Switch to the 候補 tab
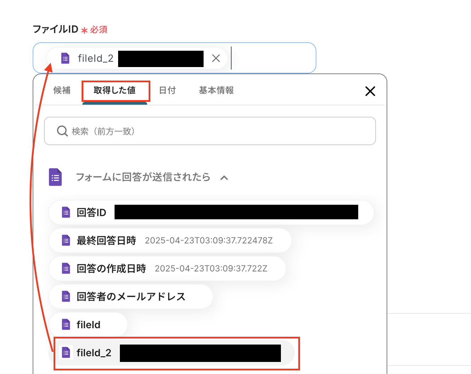This screenshot has height=374, width=471. (62, 90)
